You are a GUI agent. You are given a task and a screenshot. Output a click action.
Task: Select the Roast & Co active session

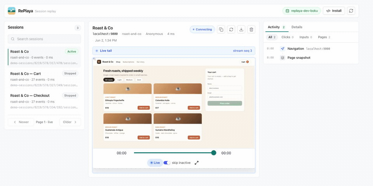(x=44, y=57)
